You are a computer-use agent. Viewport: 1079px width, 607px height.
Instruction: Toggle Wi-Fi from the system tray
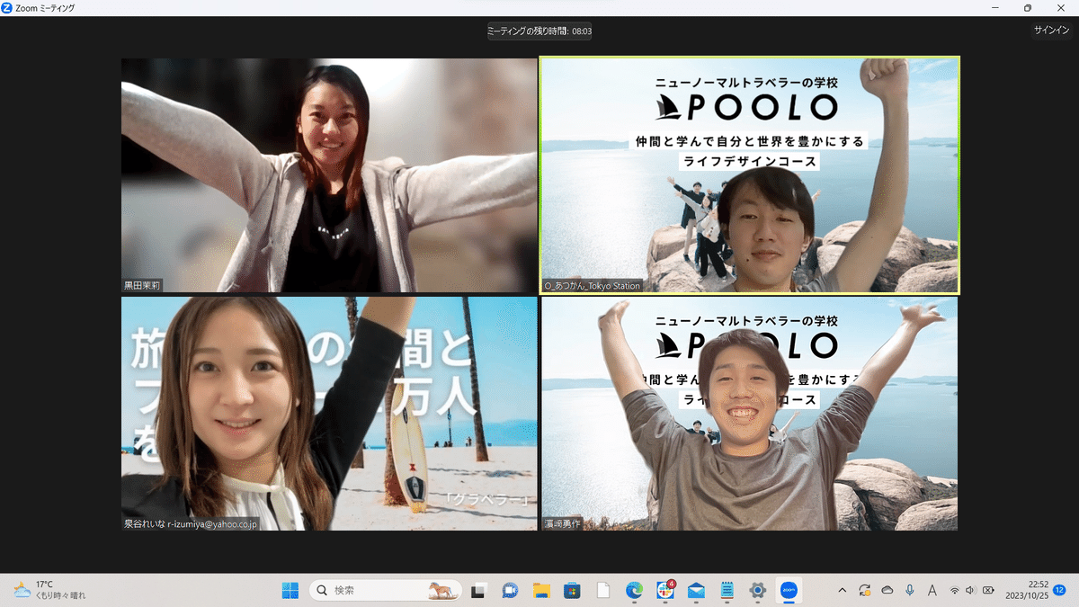click(x=955, y=591)
